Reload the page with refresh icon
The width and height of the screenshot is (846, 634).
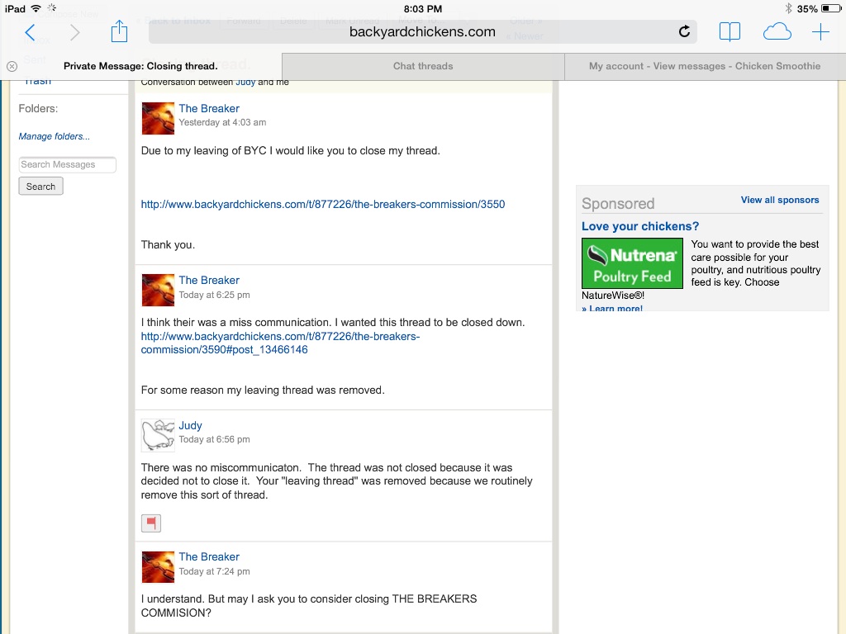point(684,32)
